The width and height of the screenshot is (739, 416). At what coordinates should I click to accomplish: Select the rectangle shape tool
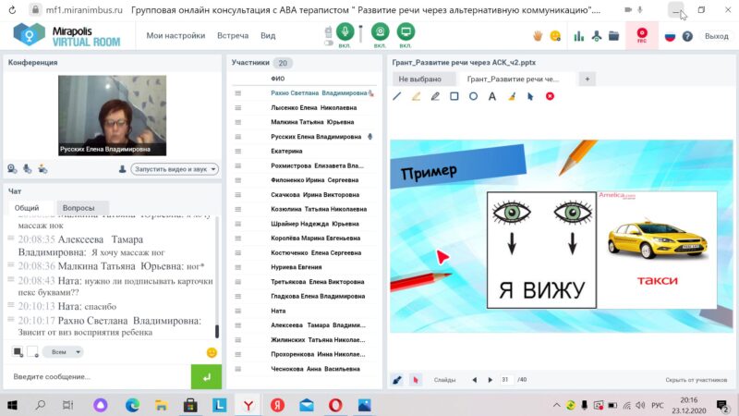tap(454, 96)
